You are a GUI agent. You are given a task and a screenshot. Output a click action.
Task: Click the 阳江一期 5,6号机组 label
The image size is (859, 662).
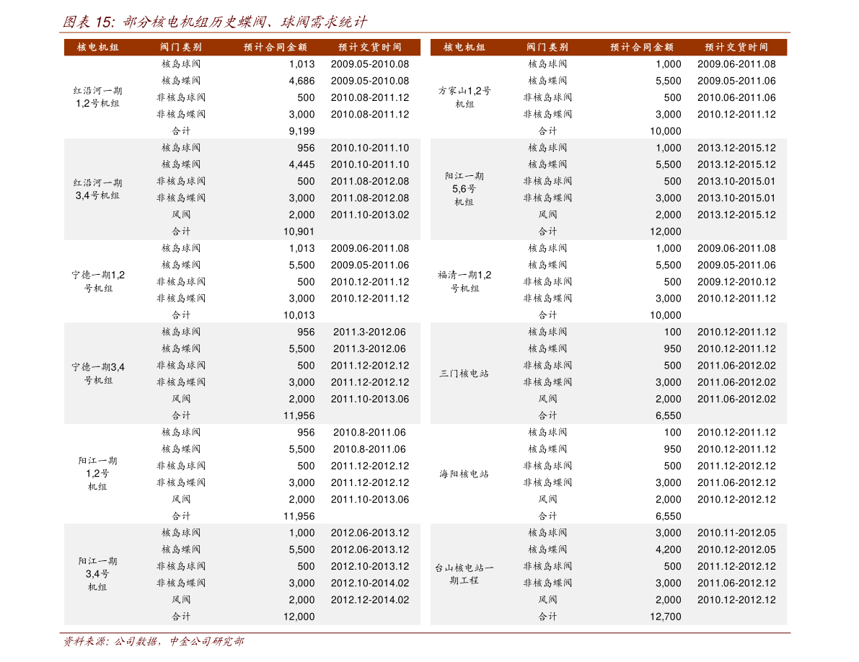(464, 189)
